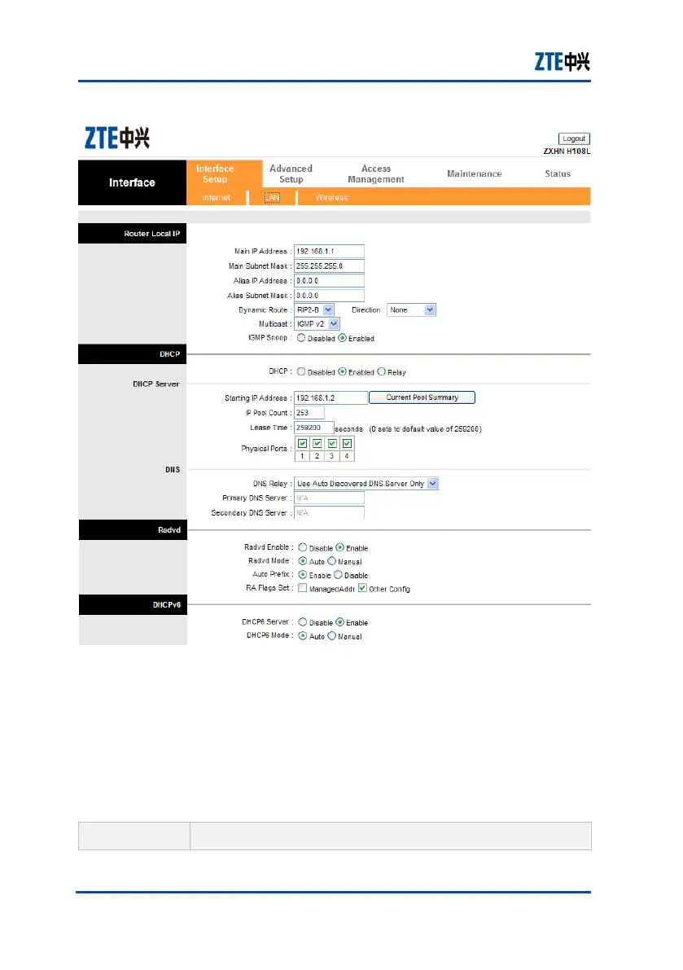Toggle Physical Port 4 checkbox
This screenshot has height=970, width=683.
point(347,444)
